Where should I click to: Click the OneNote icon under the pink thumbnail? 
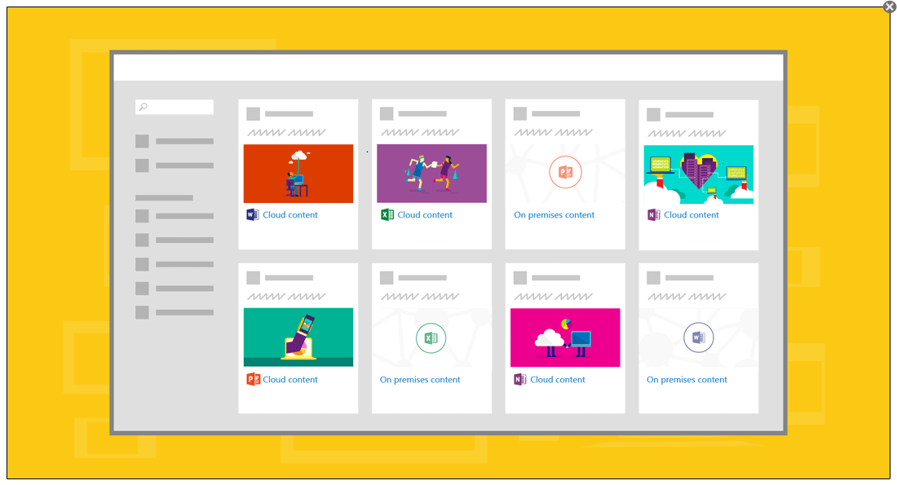519,379
